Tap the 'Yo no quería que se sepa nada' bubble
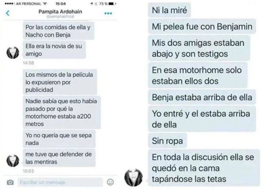The image size is (275, 189). coord(59,139)
